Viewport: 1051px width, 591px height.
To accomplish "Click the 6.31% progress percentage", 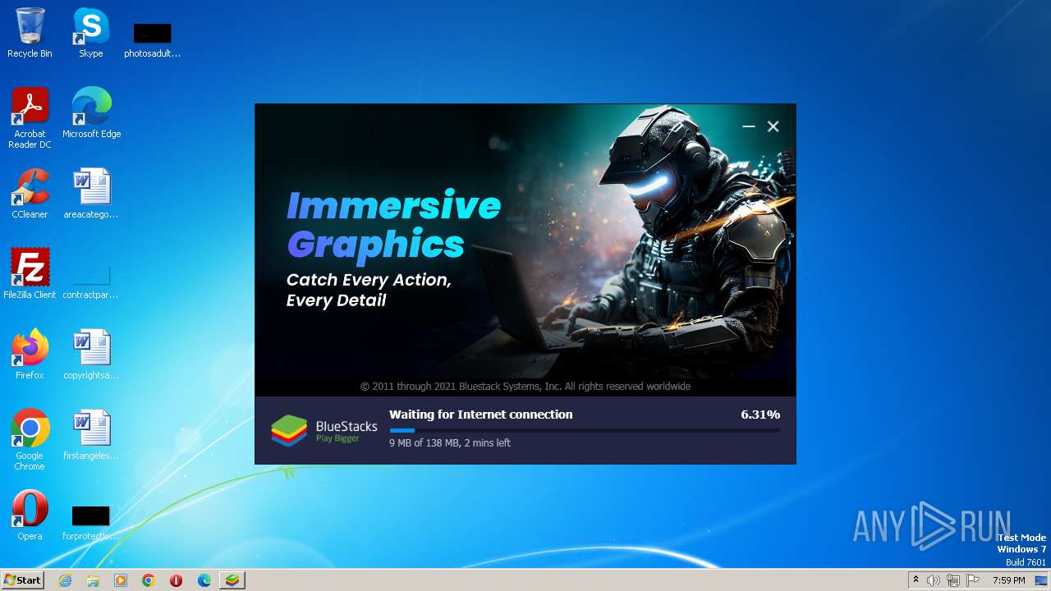I will 760,415.
